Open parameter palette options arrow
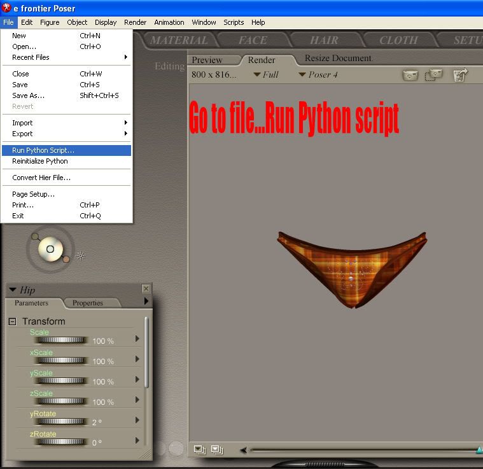 pos(146,301)
